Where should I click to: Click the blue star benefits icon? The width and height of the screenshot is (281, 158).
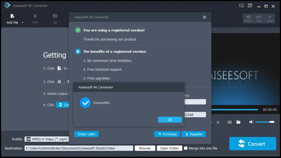(x=78, y=51)
